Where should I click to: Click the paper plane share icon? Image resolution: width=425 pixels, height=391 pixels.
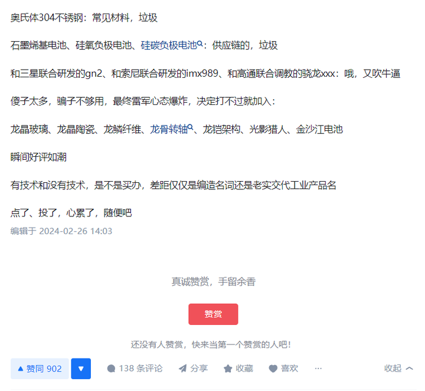pyautogui.click(x=182, y=369)
